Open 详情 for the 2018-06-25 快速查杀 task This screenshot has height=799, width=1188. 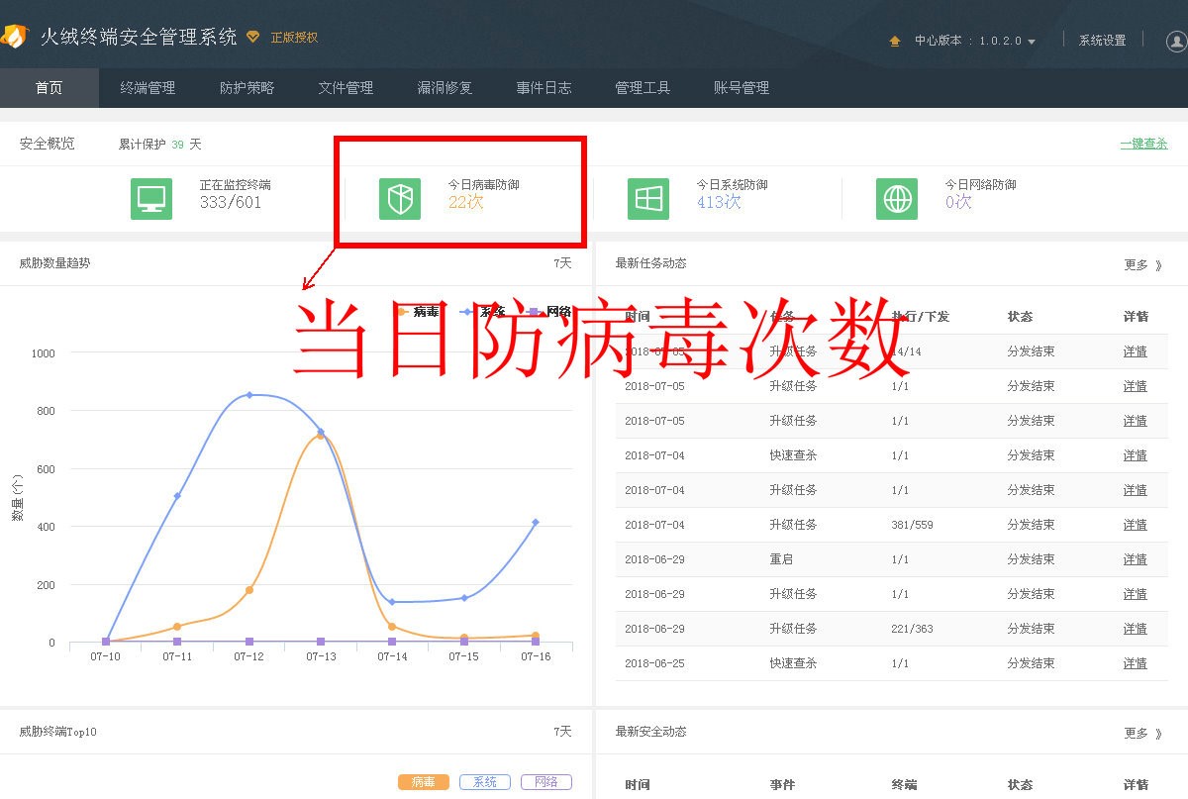[1136, 663]
